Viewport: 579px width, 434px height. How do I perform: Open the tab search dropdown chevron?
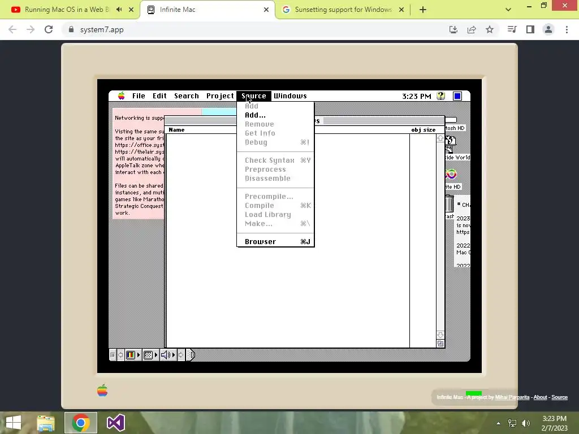(508, 10)
